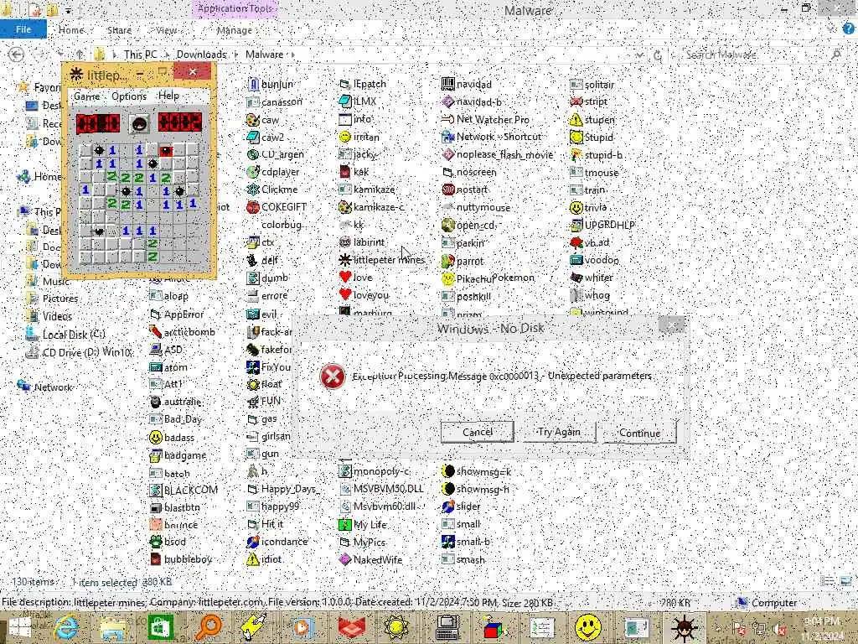Select Music in the navigation pane
Viewport: 858px width, 644px height.
pos(48,281)
